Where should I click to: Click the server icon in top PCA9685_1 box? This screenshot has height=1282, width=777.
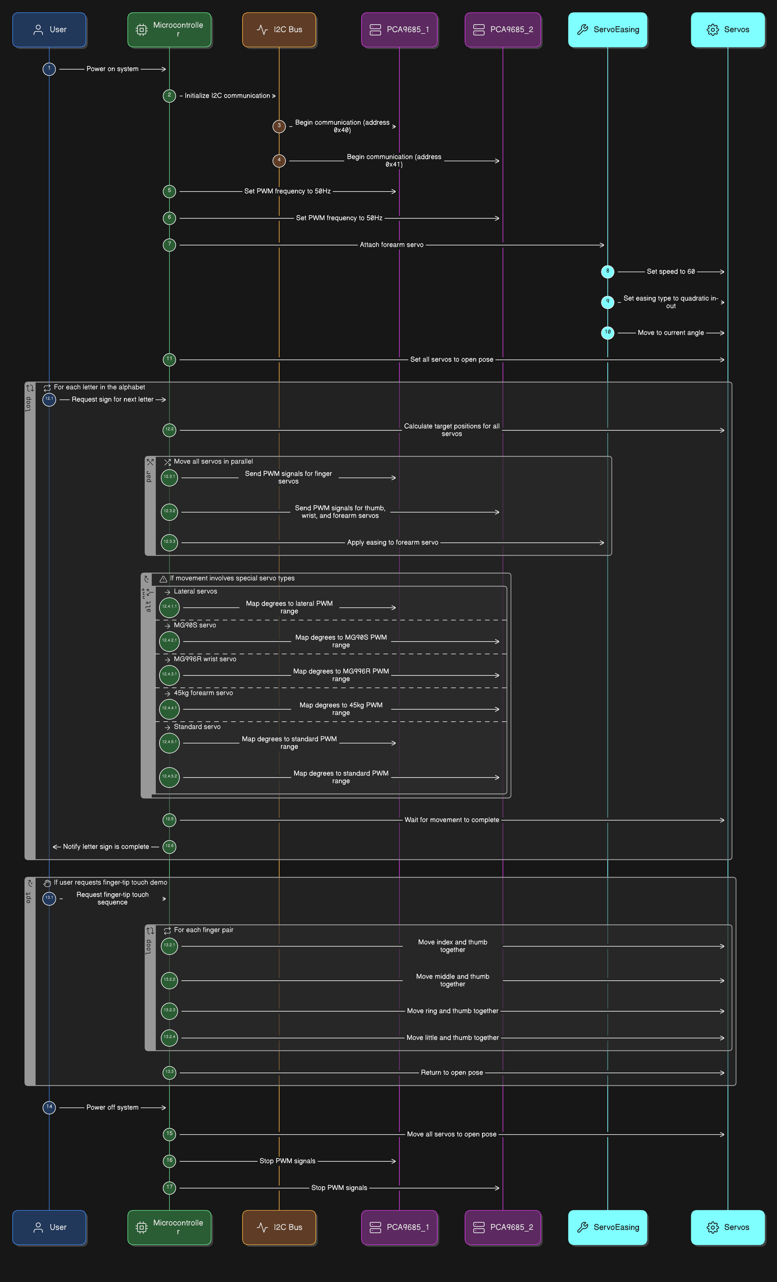pyautogui.click(x=375, y=30)
